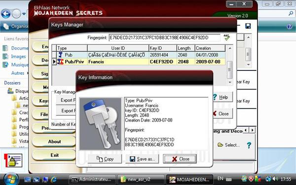Click the 04/01/2008 creation date cell
This screenshot has width=296, height=185.
click(210, 55)
